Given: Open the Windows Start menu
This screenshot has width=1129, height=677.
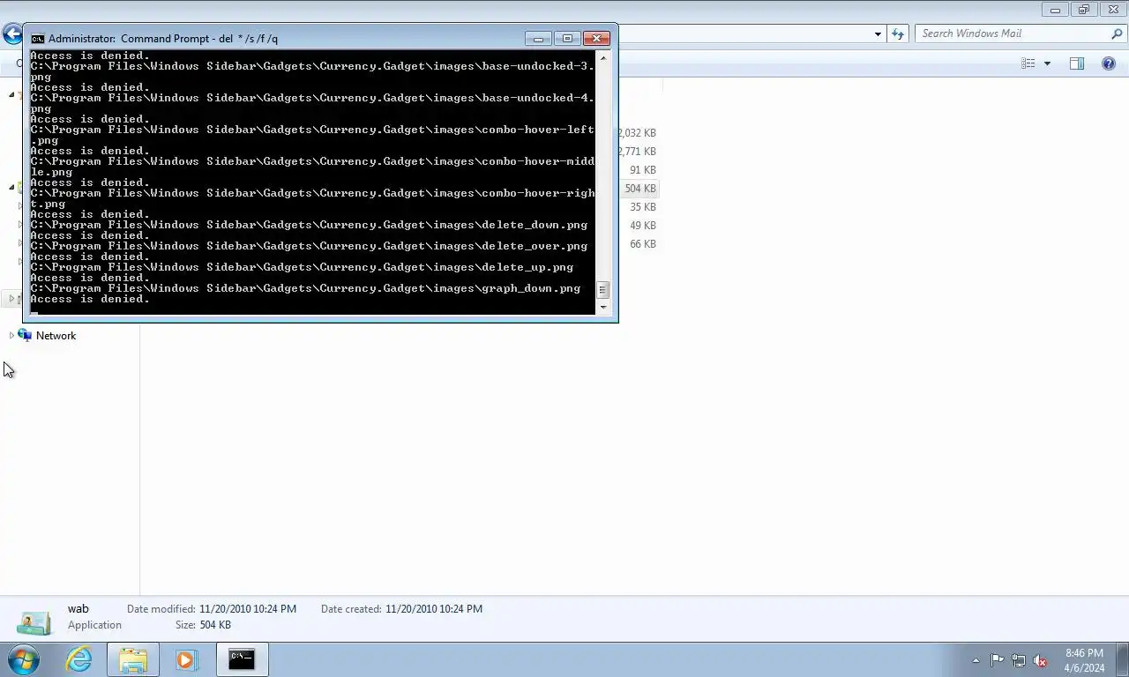Looking at the screenshot, I should [24, 659].
